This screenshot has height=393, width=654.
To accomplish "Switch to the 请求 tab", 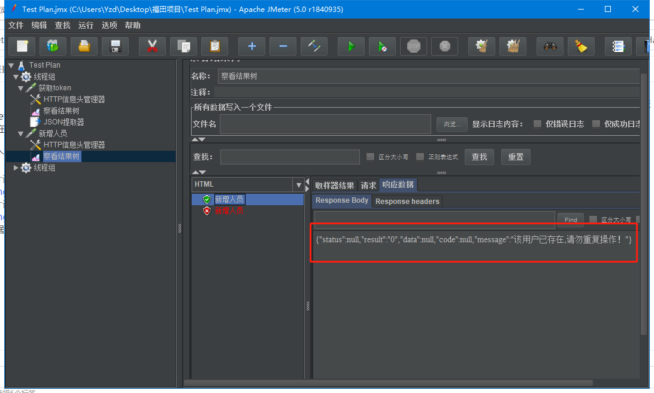I will (368, 185).
